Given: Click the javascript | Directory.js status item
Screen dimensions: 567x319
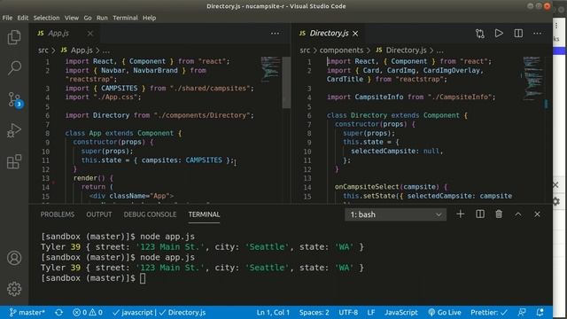Looking at the screenshot, I should pyautogui.click(x=159, y=313).
